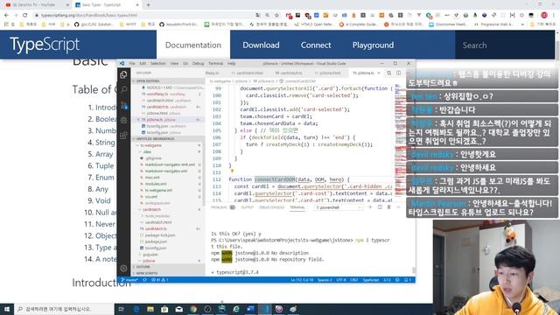Click the open changes icon beside editor tabs
The height and width of the screenshot is (315, 560).
coord(388,73)
